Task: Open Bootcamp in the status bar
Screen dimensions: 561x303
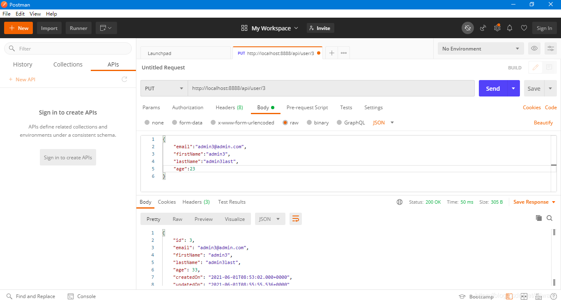Action: click(476, 296)
